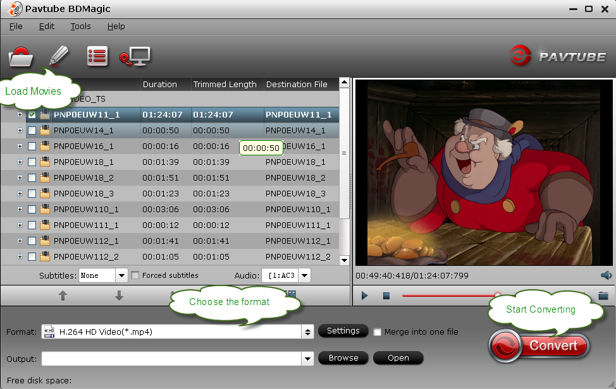Click the list scroll up arrow
Screen dimensions: 616x389
coord(344,82)
